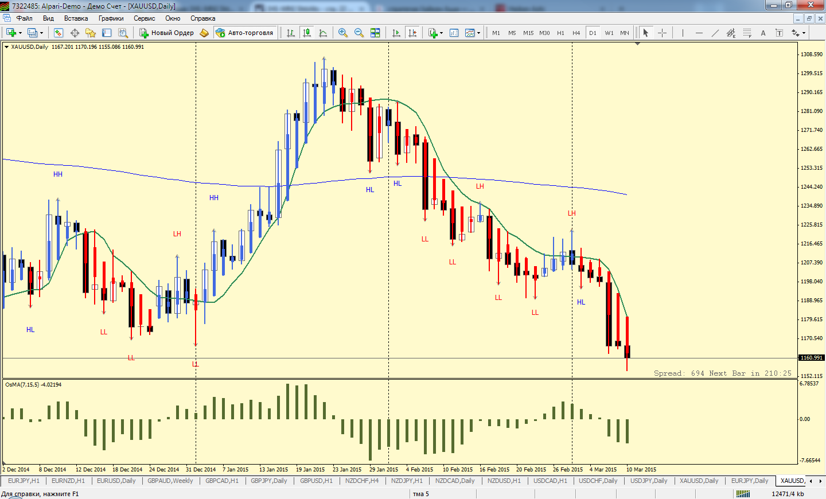Select the M5 timeframe
The height and width of the screenshot is (499, 826).
click(512, 33)
